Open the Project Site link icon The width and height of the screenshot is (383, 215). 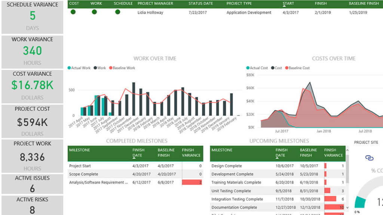point(369,158)
